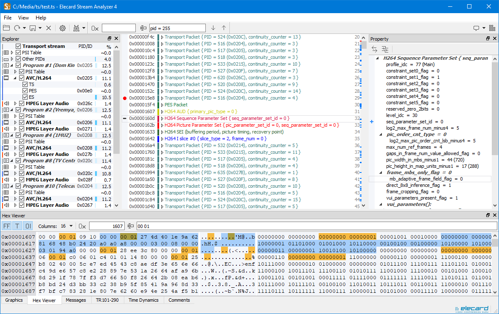Click the hex search clear icon
This screenshot has height=314, width=499.
coord(82,226)
